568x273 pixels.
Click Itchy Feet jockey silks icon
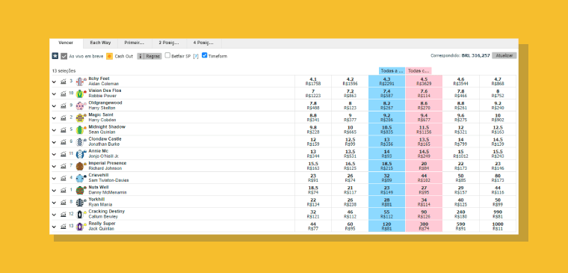click(80, 82)
